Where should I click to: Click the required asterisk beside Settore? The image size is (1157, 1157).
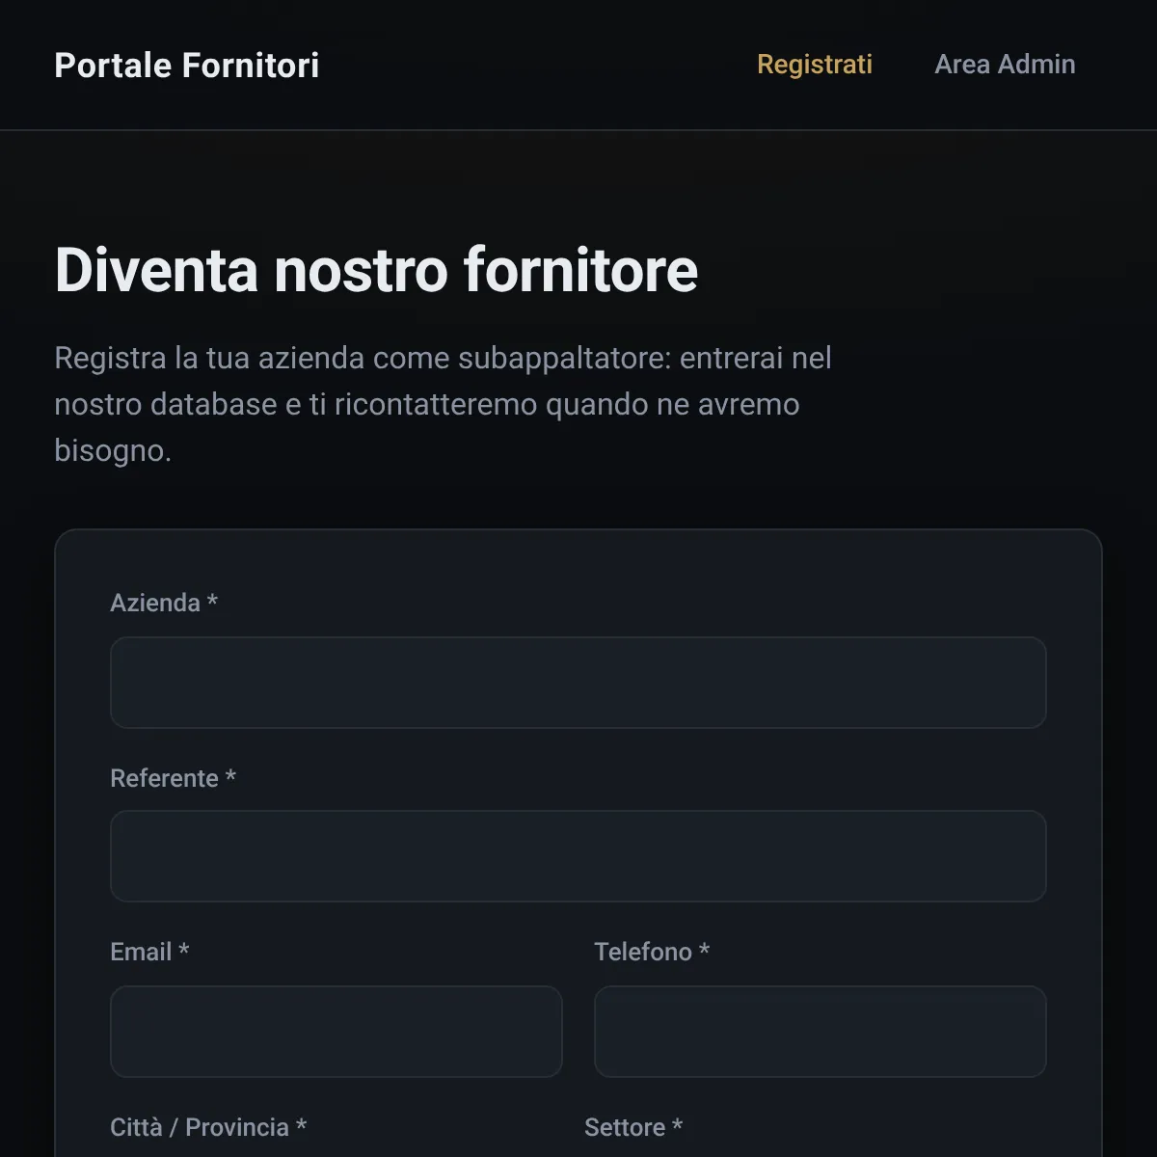[x=677, y=1125]
